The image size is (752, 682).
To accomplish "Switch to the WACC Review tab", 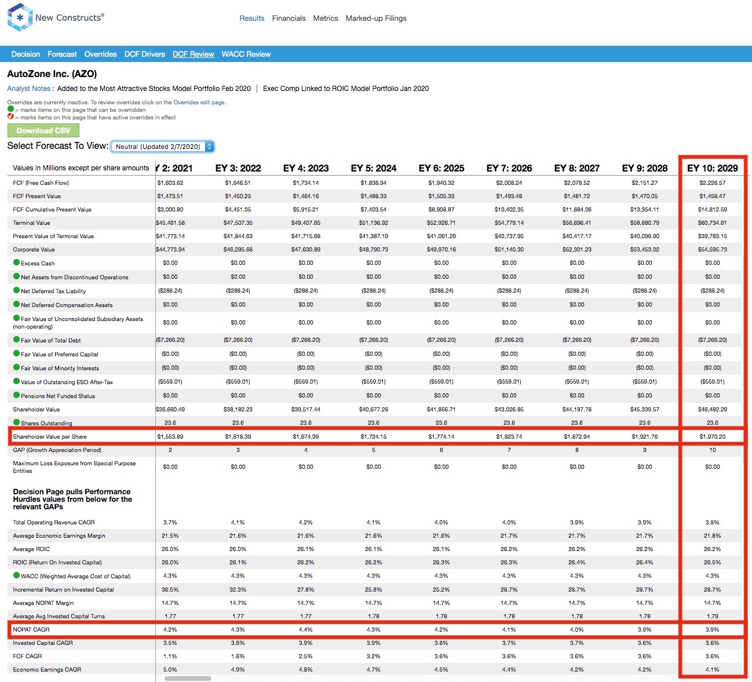I will click(x=246, y=54).
